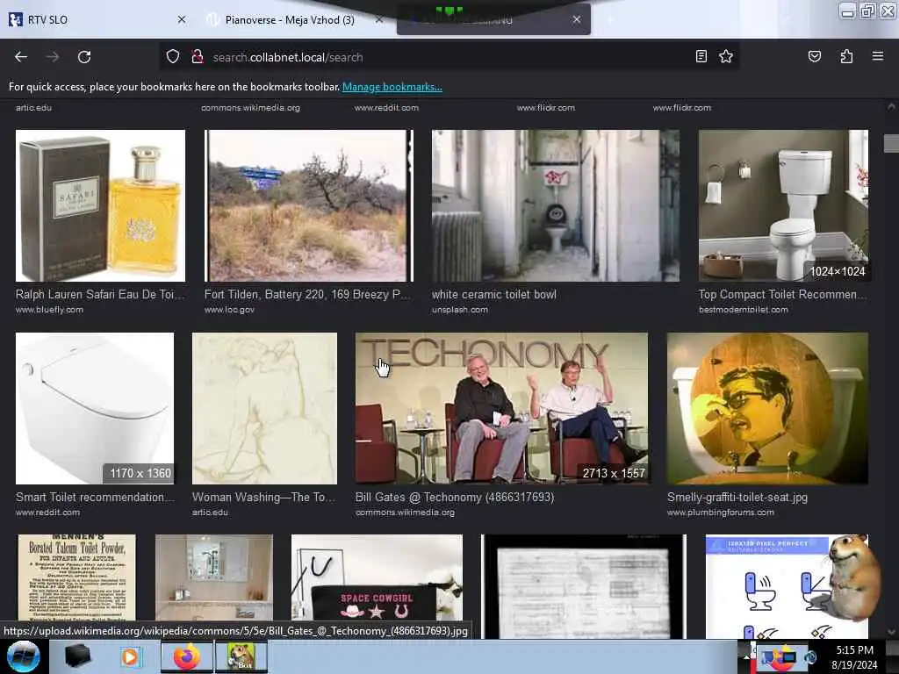
Task: Open media player taskbar icon
Action: [131, 656]
